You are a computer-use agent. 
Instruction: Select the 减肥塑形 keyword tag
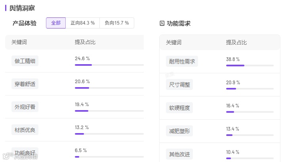(179, 131)
